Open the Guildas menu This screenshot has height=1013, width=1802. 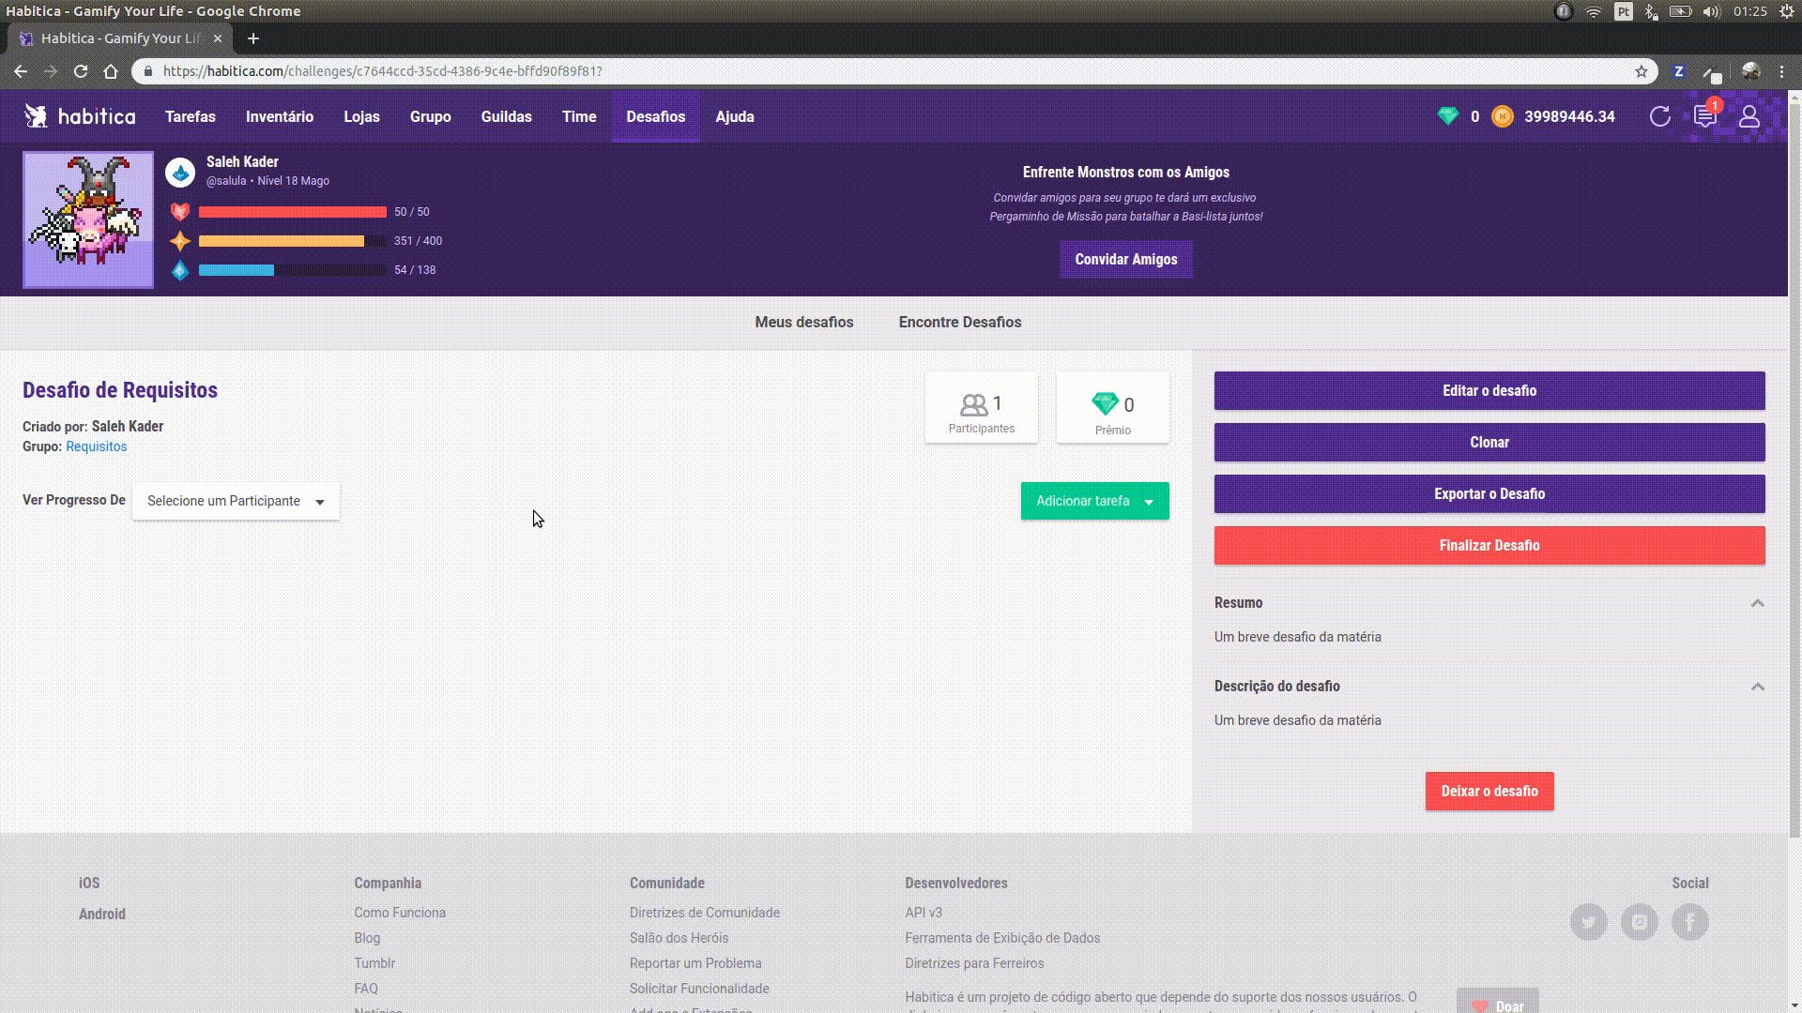pyautogui.click(x=507, y=116)
